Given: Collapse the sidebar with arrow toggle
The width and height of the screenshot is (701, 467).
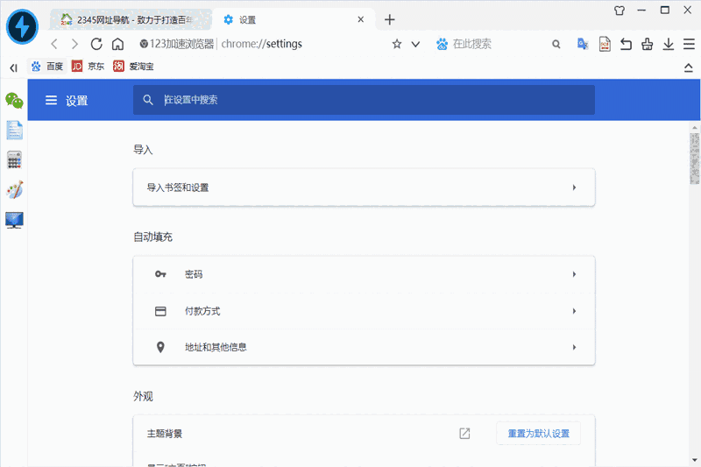Looking at the screenshot, I should pos(13,67).
